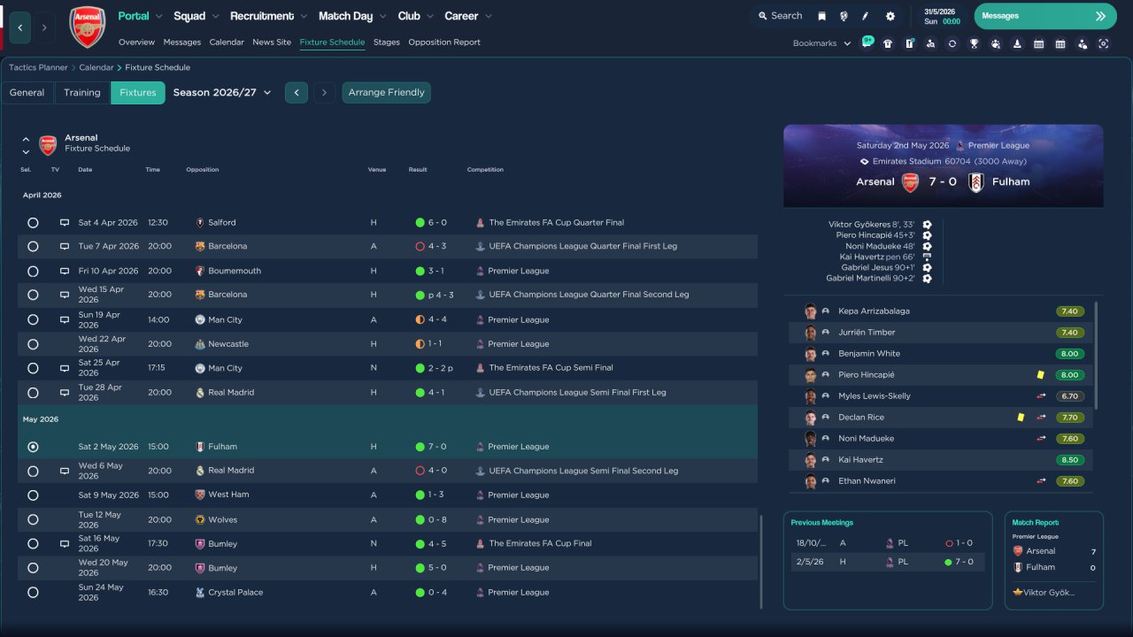
Task: Open Tactics Planner breadcrumb link
Action: coord(38,67)
